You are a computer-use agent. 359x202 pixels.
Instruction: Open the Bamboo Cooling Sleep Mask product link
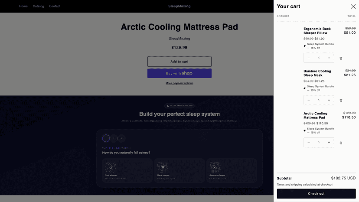(x=317, y=73)
